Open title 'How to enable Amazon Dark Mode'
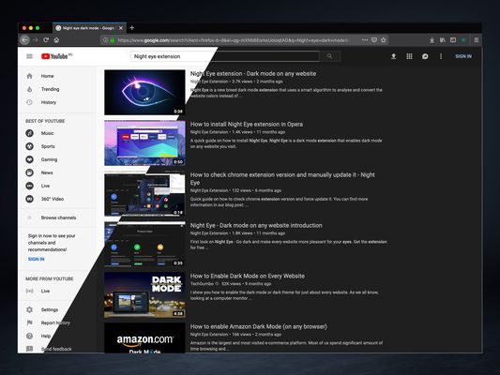 [259, 326]
